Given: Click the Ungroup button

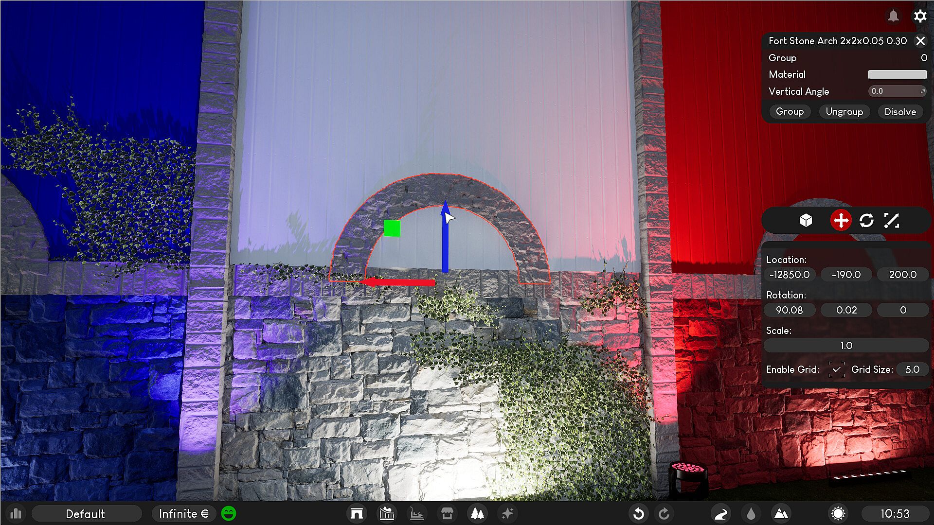Looking at the screenshot, I should point(844,111).
